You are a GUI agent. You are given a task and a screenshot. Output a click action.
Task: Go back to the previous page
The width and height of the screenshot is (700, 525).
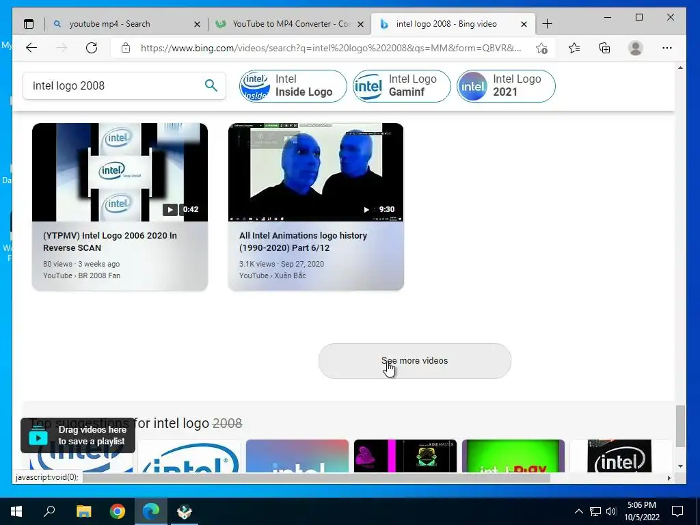(x=31, y=48)
